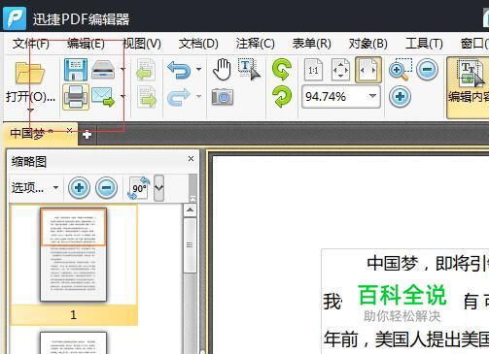
Task: Take a snapshot with the camera tool
Action: tap(223, 97)
